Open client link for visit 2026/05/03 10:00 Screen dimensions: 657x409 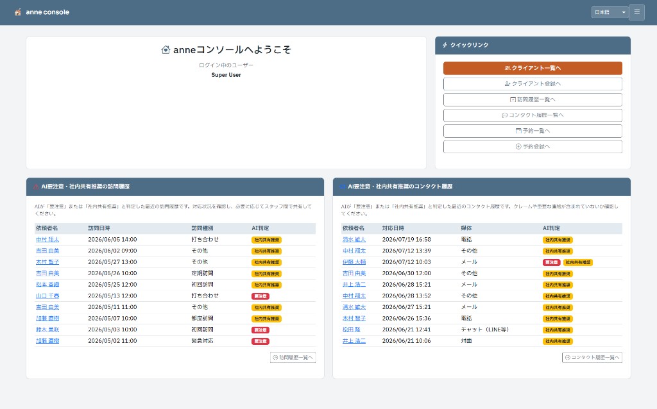(x=47, y=330)
